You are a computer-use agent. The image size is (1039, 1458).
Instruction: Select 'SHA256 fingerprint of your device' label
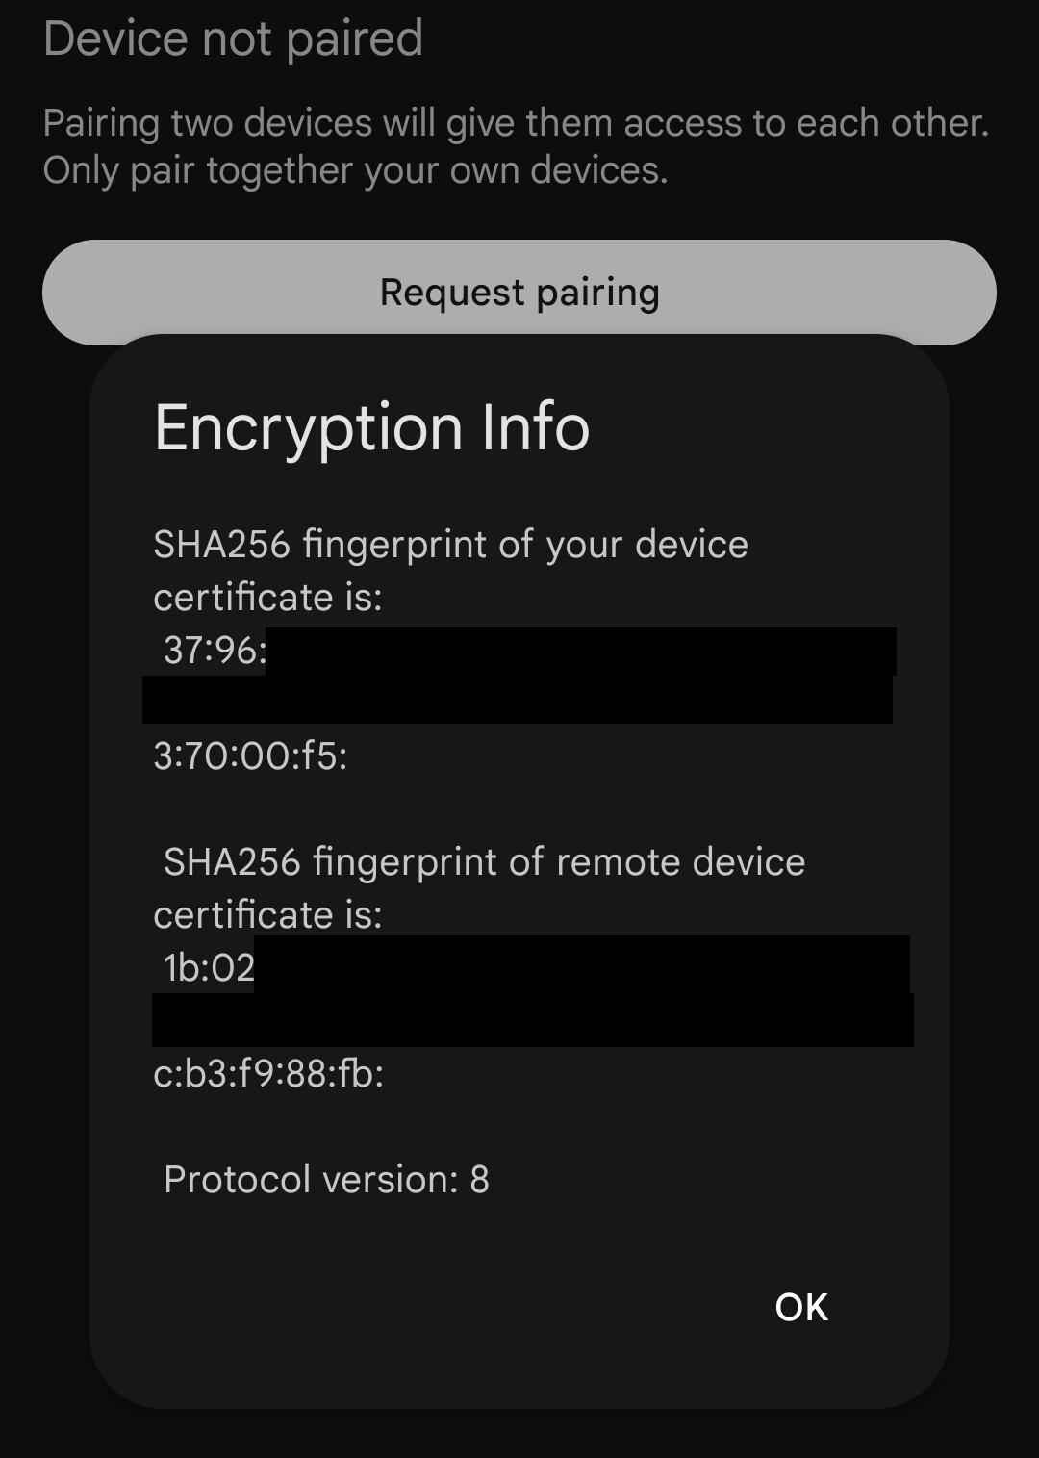pyautogui.click(x=450, y=545)
